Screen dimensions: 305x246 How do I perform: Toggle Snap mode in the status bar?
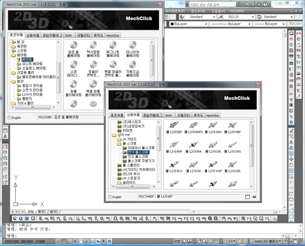coord(58,241)
